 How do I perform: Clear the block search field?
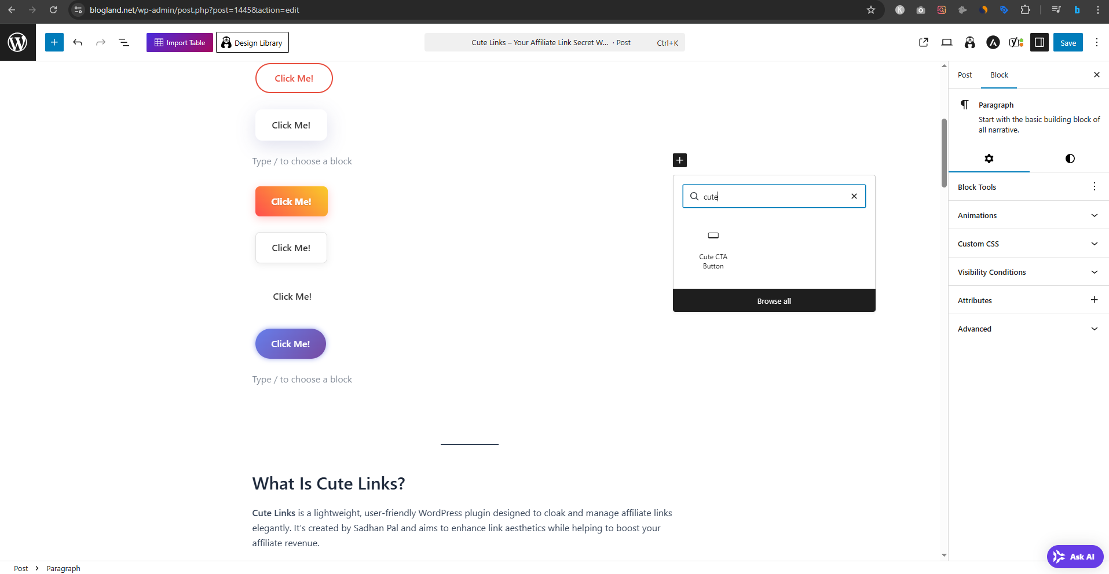pyautogui.click(x=854, y=196)
